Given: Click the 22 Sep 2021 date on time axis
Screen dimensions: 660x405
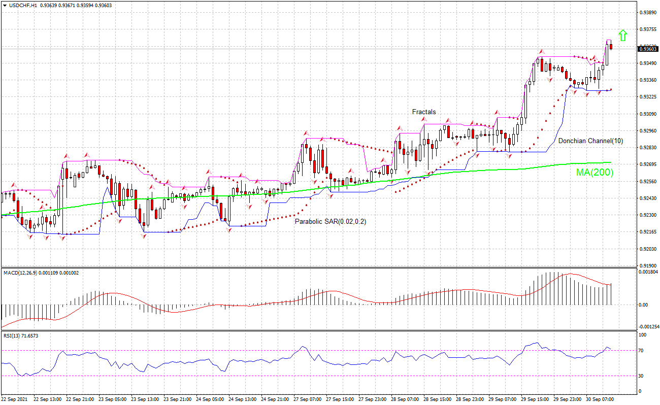Looking at the screenshot, I should (x=14, y=399).
